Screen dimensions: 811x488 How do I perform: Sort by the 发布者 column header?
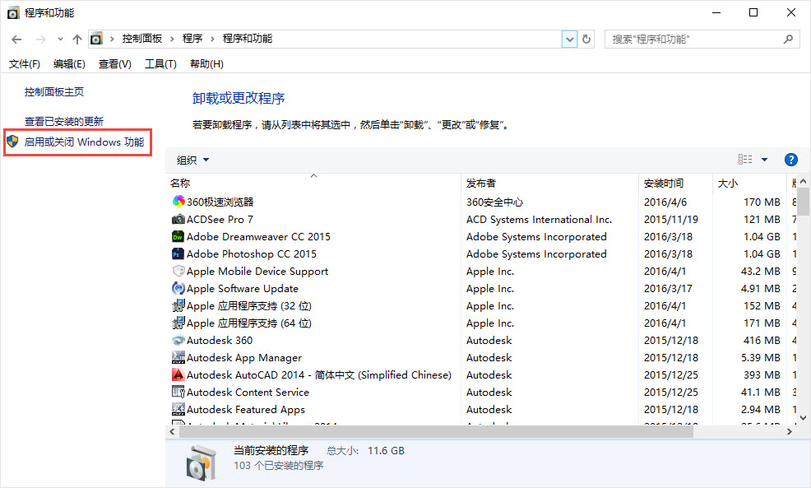pos(549,183)
